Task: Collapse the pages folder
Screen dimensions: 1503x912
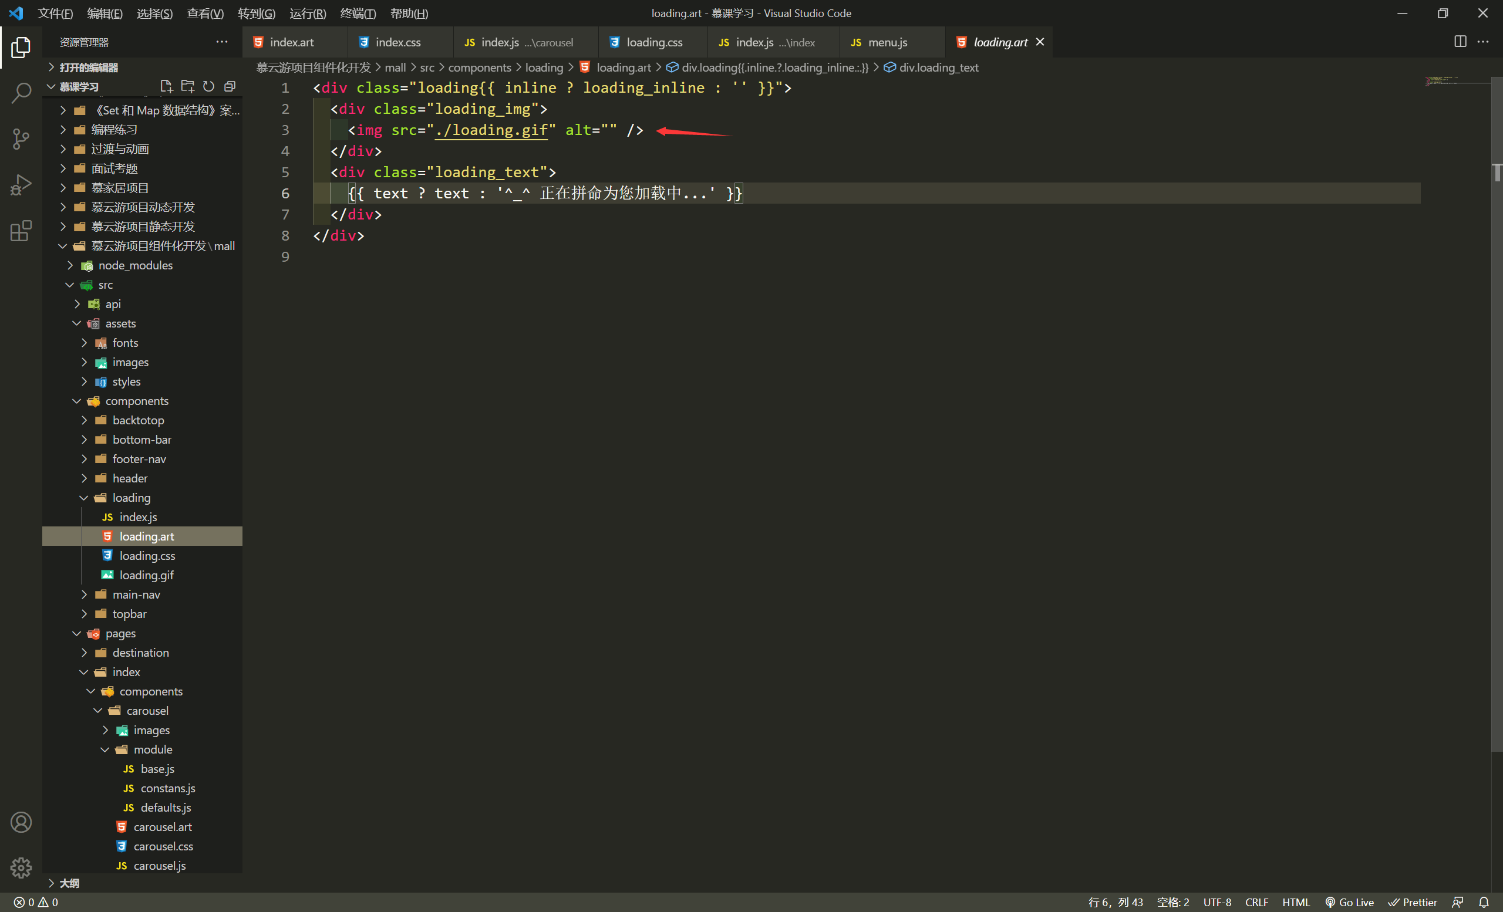Action: point(120,633)
